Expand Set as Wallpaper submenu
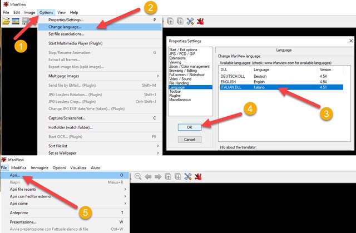Screen dimensions: 356x233 [100, 153]
